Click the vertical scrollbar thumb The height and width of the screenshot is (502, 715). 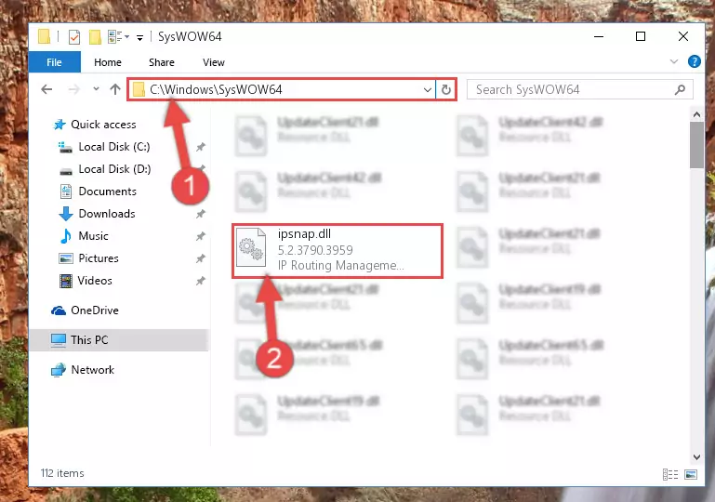696,145
